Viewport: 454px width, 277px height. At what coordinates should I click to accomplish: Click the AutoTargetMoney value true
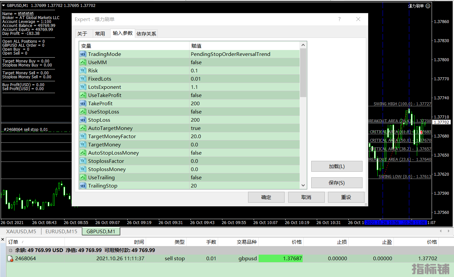pyautogui.click(x=244, y=128)
